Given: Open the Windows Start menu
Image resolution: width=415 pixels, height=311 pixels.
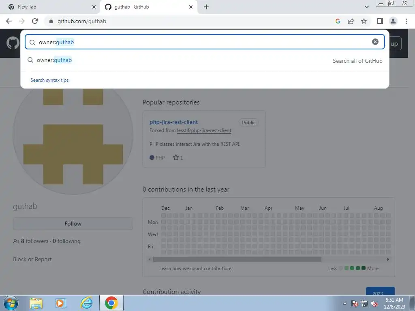Looking at the screenshot, I should click(x=11, y=303).
